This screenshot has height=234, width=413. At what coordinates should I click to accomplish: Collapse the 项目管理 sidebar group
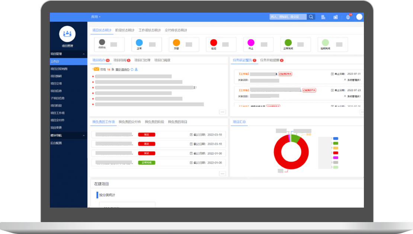pyautogui.click(x=83, y=54)
